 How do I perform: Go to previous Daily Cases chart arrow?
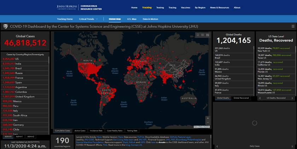coord(217,146)
